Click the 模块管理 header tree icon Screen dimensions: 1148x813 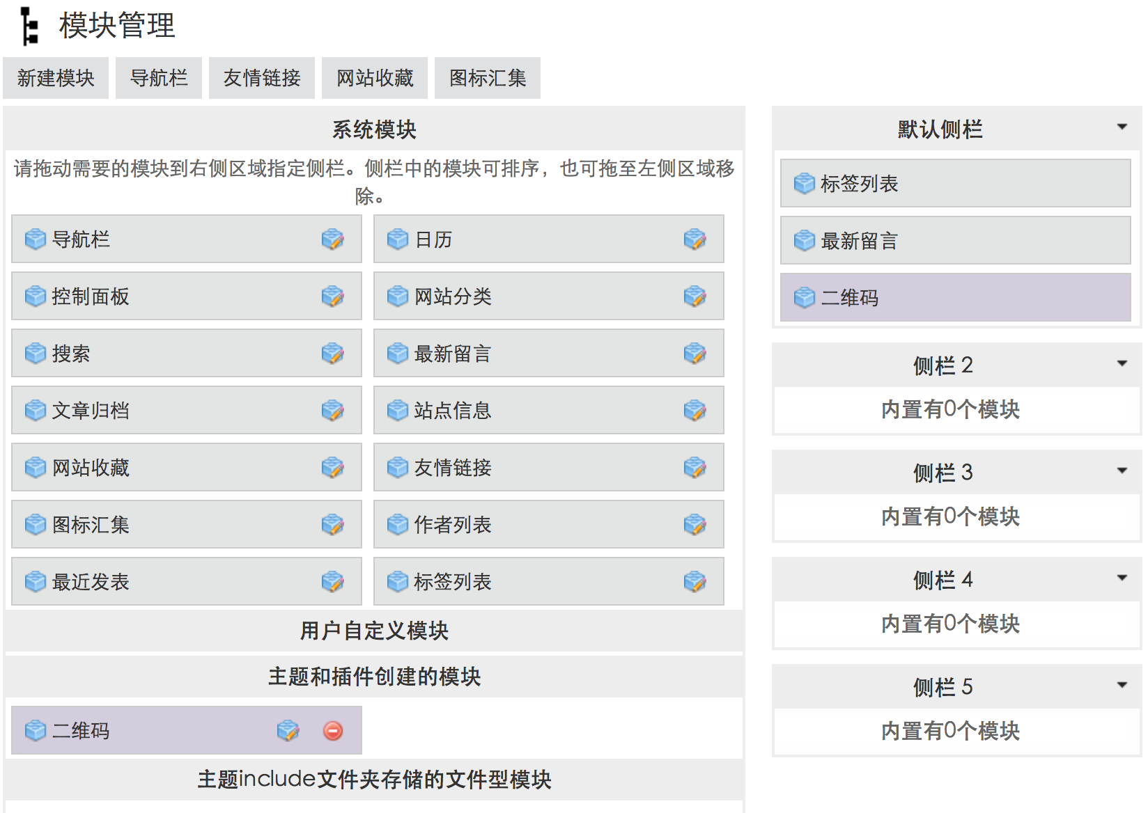29,26
